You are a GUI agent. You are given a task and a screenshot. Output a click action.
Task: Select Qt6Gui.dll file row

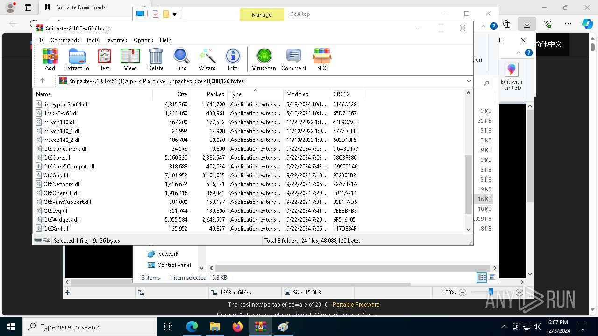(249, 175)
